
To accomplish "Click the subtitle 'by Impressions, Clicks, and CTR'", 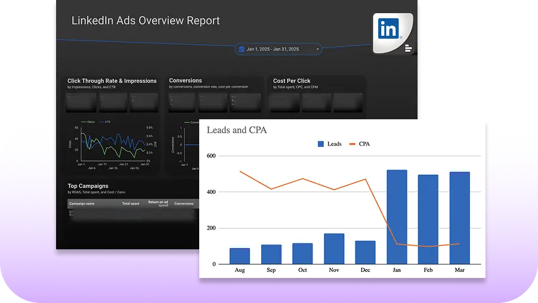I will click(92, 87).
